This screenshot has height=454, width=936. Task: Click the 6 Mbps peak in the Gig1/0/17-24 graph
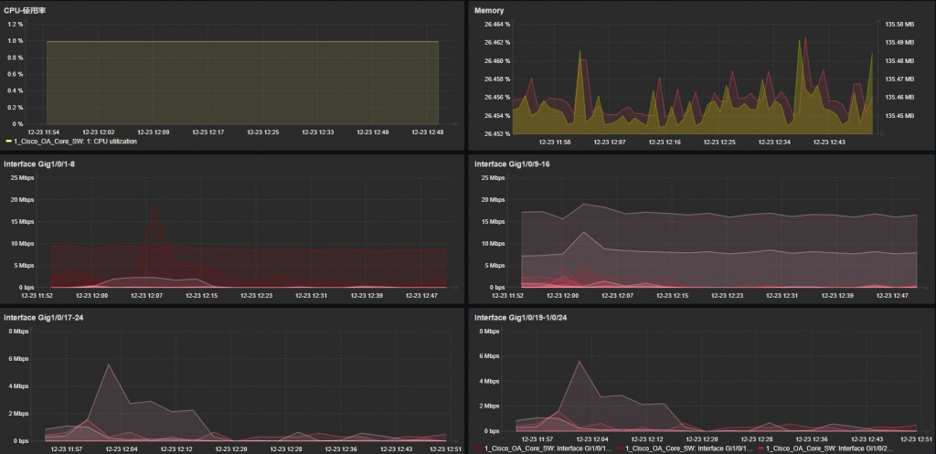coord(108,365)
